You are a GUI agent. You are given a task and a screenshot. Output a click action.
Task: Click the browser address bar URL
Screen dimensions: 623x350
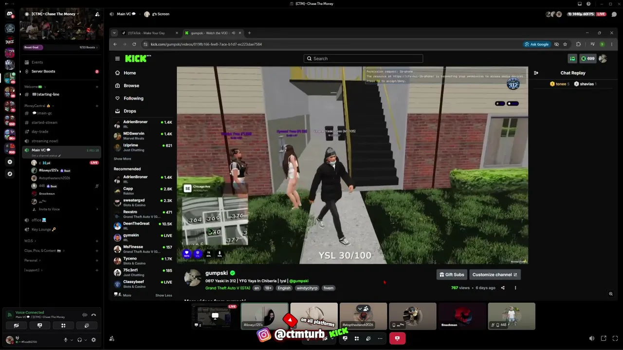click(206, 44)
